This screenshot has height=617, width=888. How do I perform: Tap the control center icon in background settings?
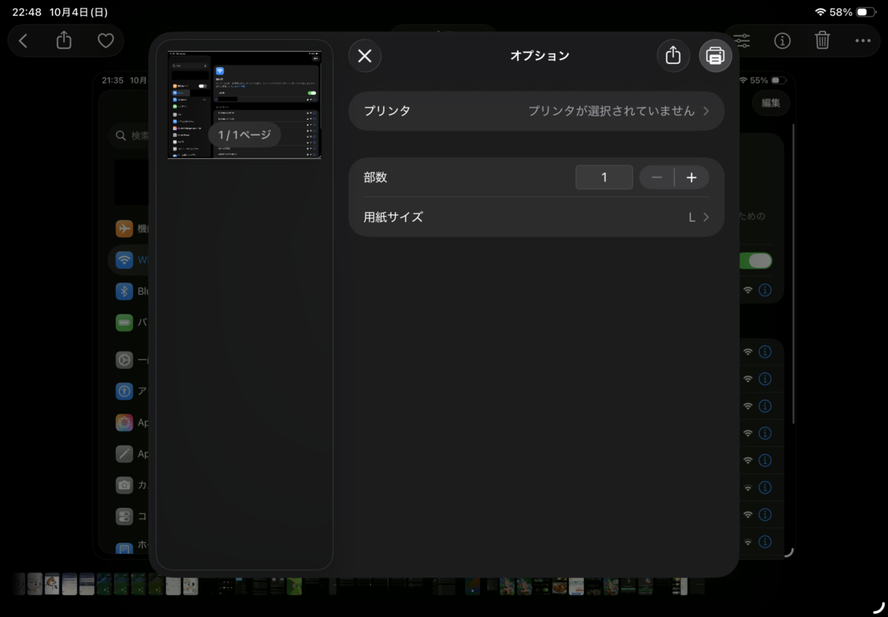125,516
